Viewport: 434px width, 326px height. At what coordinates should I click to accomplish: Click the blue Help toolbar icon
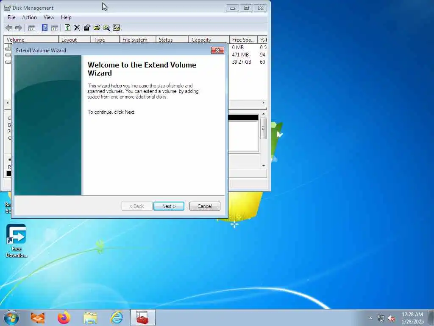tap(45, 28)
